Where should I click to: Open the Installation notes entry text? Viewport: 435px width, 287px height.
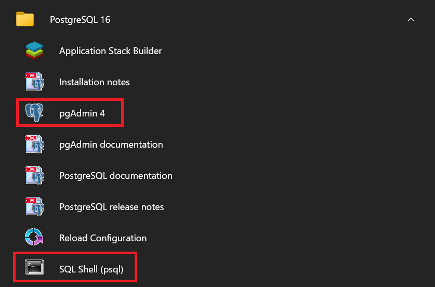pyautogui.click(x=94, y=82)
